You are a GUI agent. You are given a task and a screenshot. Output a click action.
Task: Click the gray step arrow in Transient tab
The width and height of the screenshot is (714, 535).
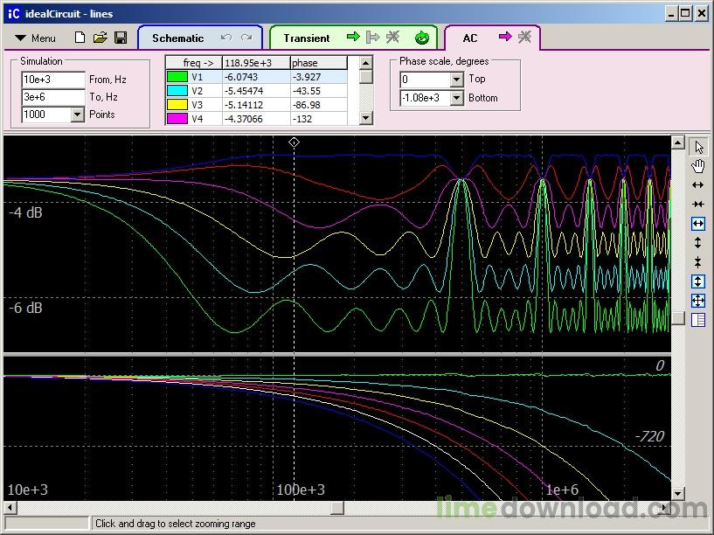[x=373, y=37]
